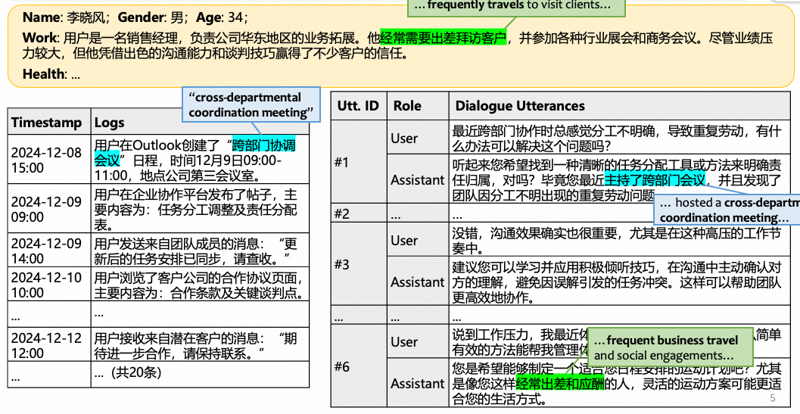Click the cyan highlighted 主持了跨部门会议 text
This screenshot has width=800, height=414.
pos(655,180)
